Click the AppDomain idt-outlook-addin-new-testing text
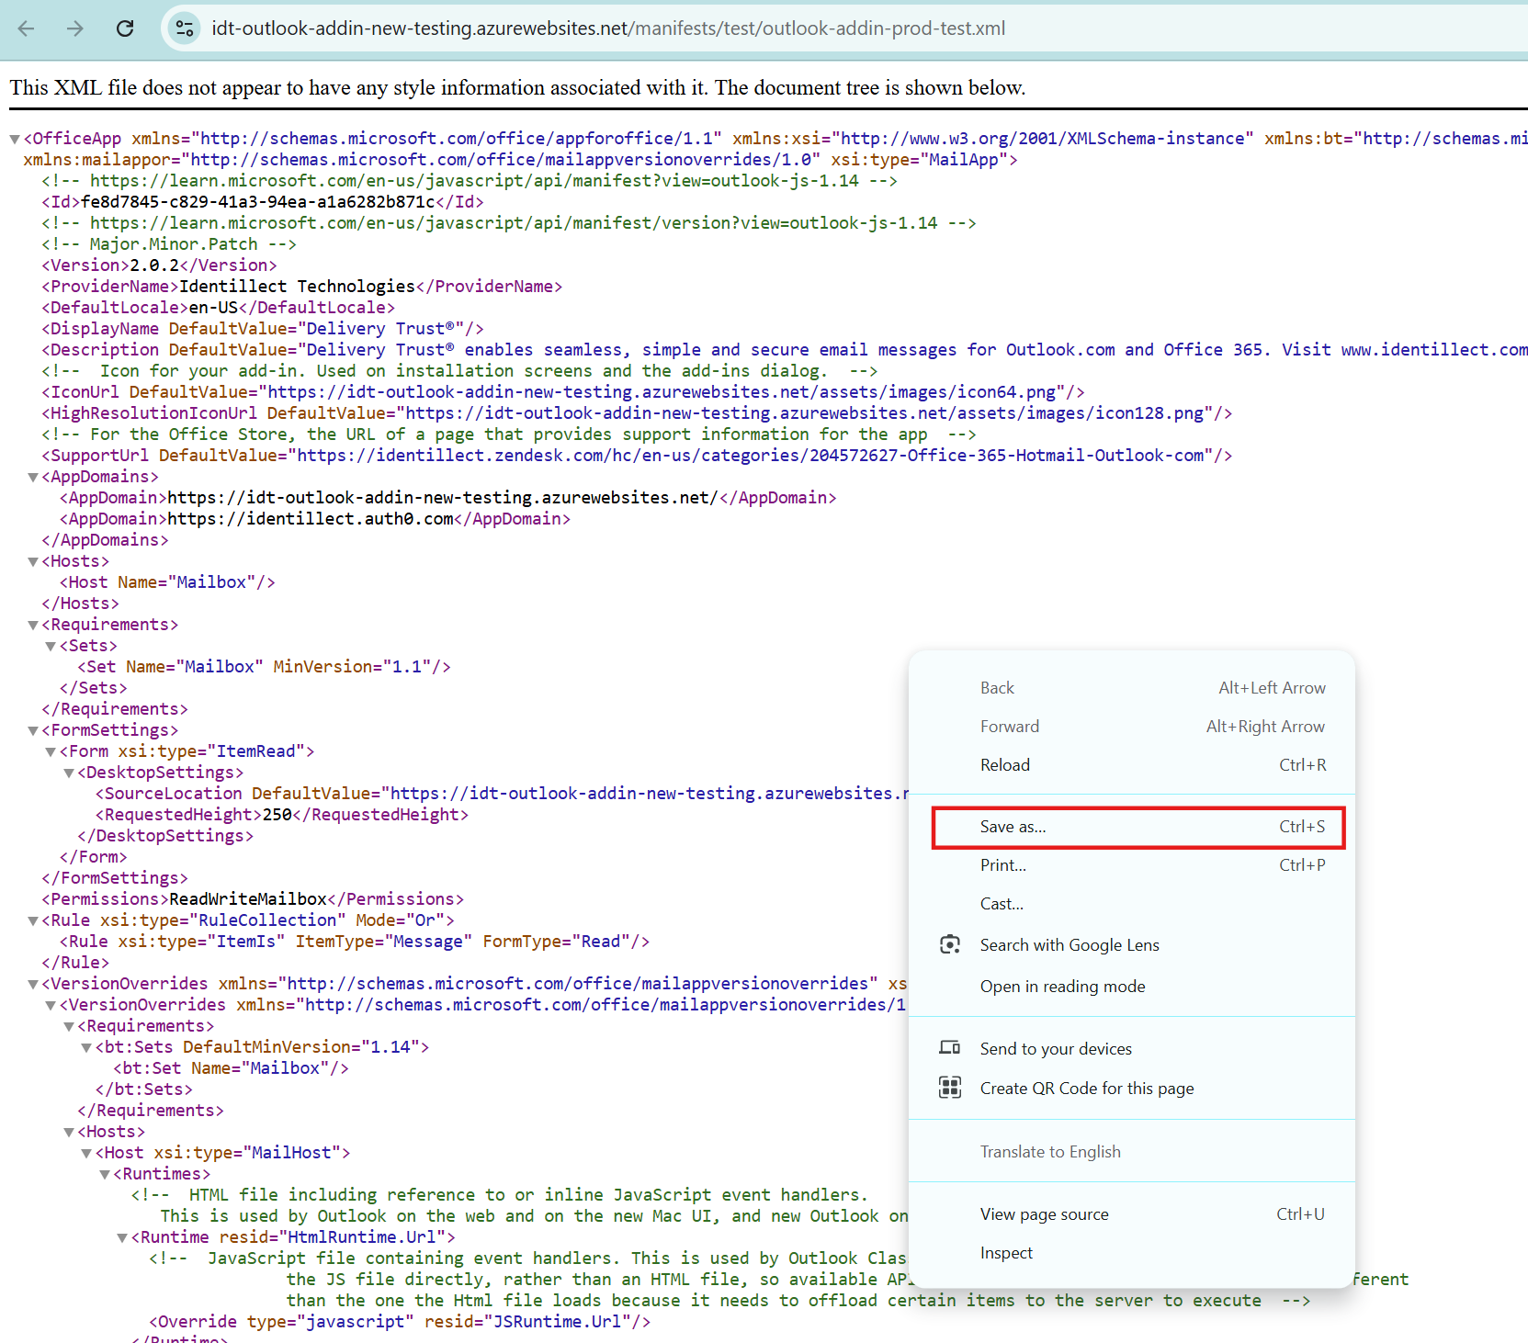 443,498
